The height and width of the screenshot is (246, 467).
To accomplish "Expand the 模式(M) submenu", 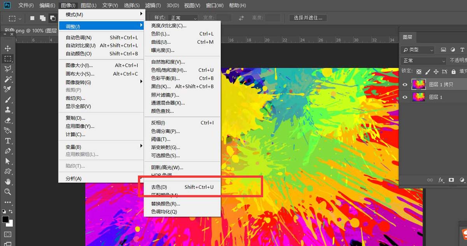I will click(x=101, y=14).
